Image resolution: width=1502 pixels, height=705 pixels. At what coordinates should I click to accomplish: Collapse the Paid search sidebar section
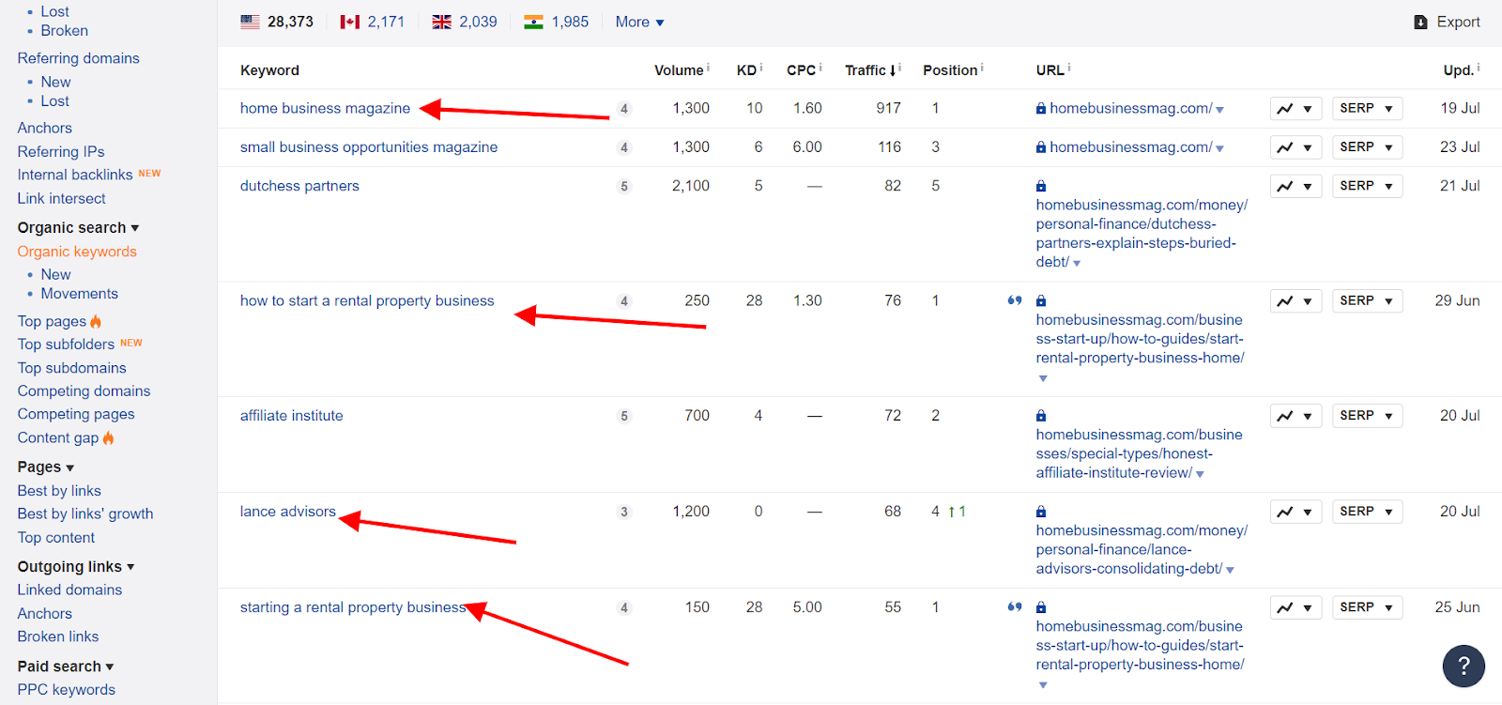point(66,666)
